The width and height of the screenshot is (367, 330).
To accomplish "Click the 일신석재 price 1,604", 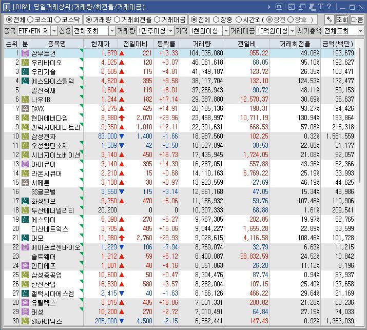I will [x=109, y=90].
